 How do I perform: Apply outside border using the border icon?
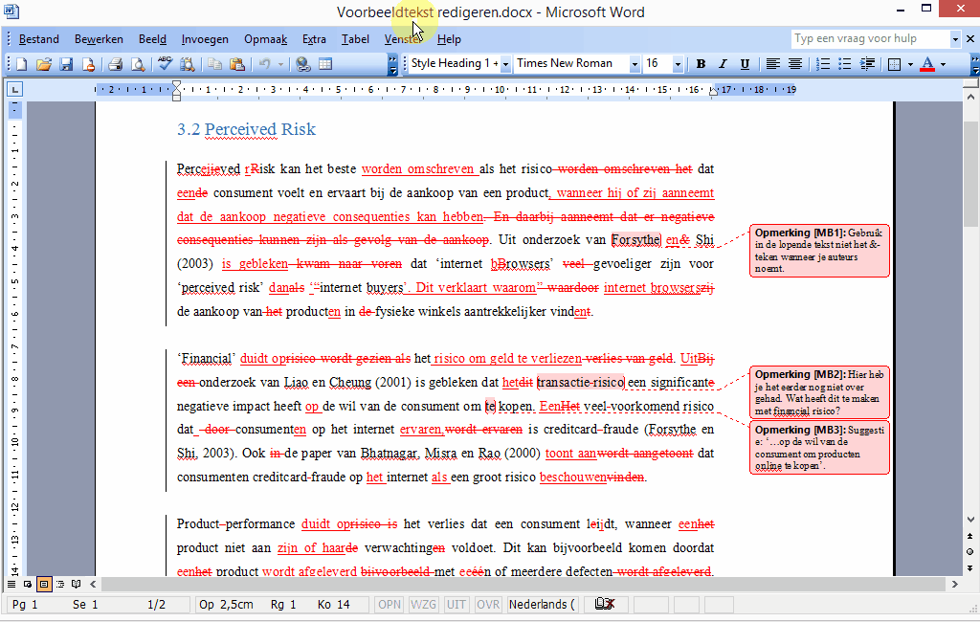pyautogui.click(x=895, y=64)
